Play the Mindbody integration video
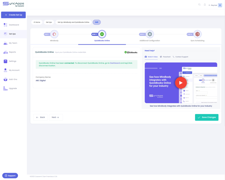Viewport: 225px width, 180px height. coord(181,83)
